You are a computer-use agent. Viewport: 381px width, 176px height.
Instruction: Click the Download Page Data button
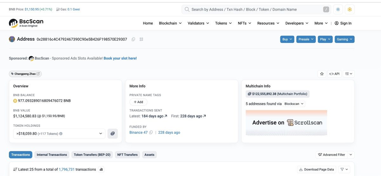(x=317, y=170)
